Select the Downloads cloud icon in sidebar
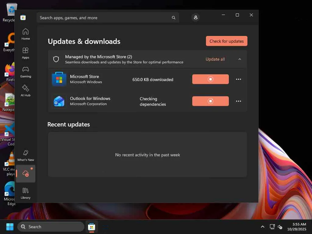Screen dimensions: 312x234 (x=26, y=173)
